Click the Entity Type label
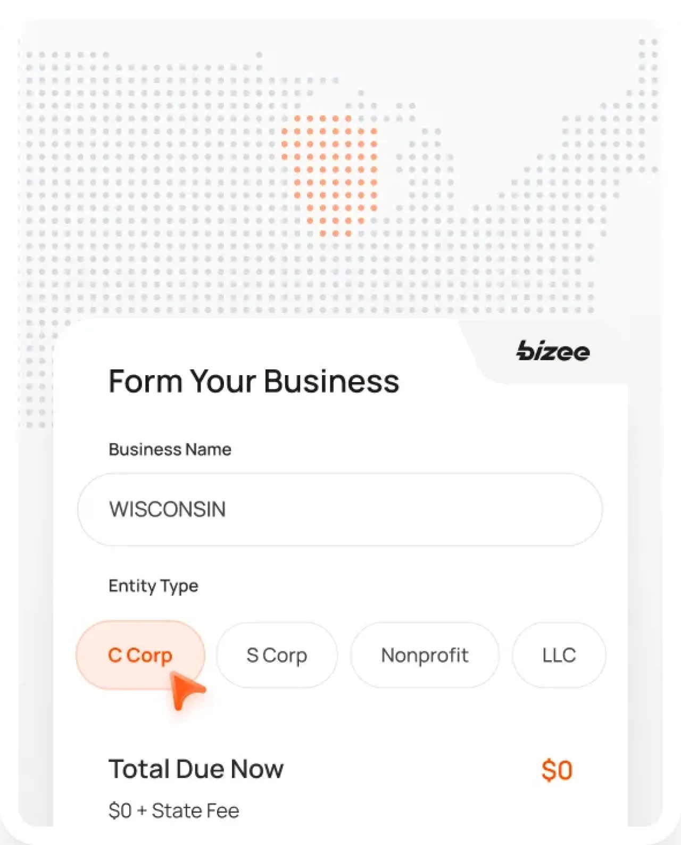The image size is (681, 845). tap(153, 586)
